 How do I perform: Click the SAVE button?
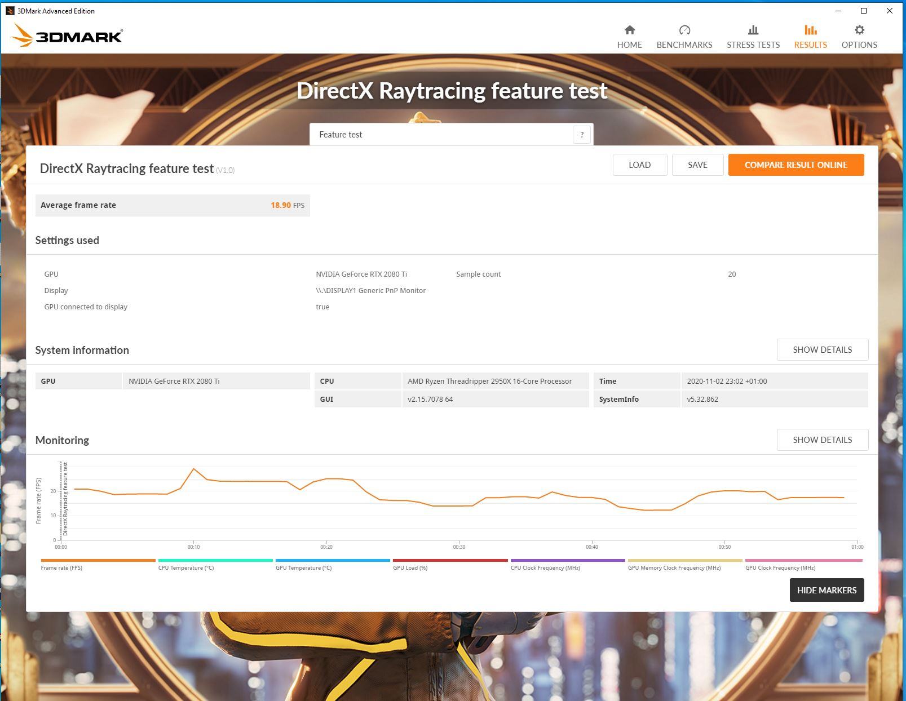click(697, 165)
